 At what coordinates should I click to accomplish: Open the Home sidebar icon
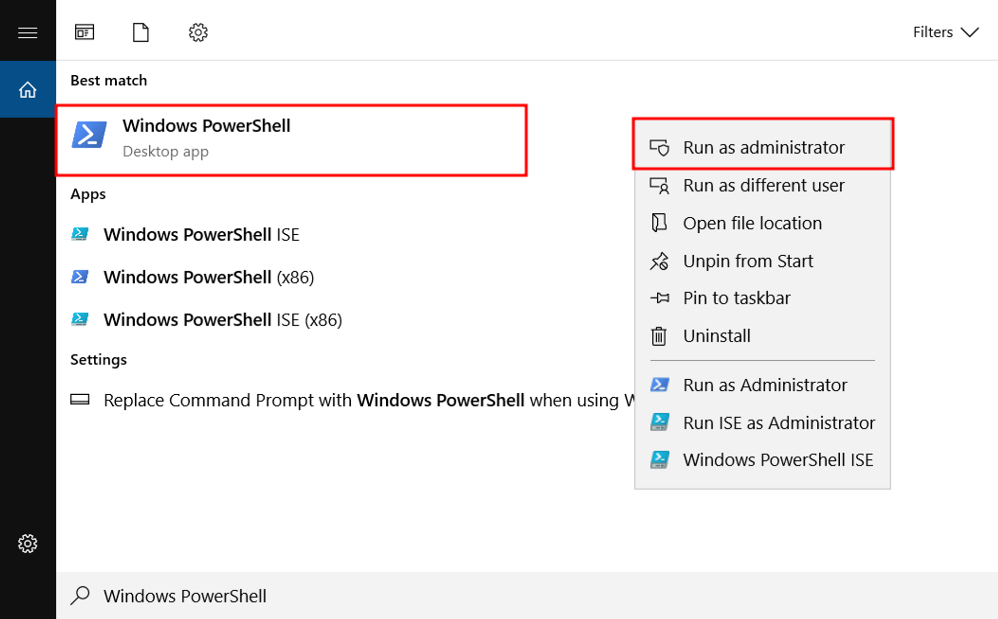[27, 90]
